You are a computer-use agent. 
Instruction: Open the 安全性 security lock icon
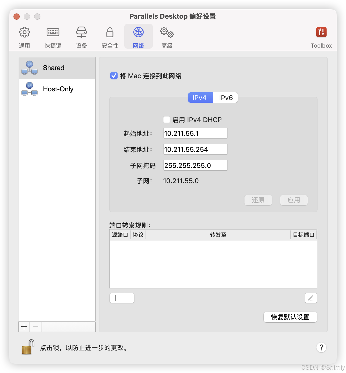pos(110,32)
